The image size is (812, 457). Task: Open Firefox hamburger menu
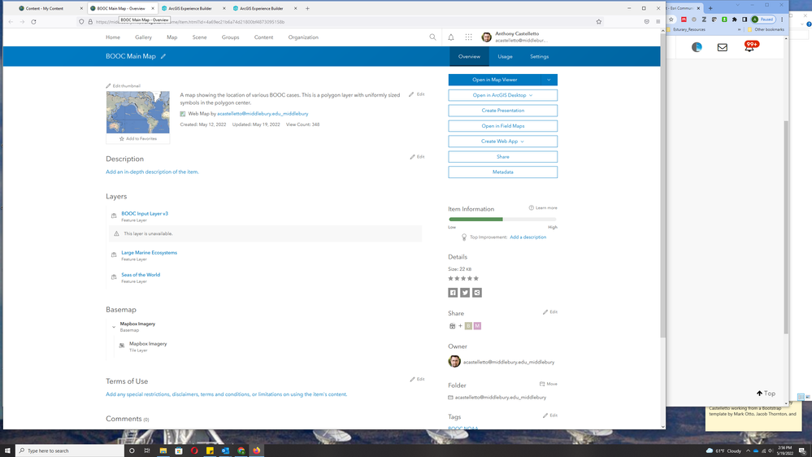point(658,22)
